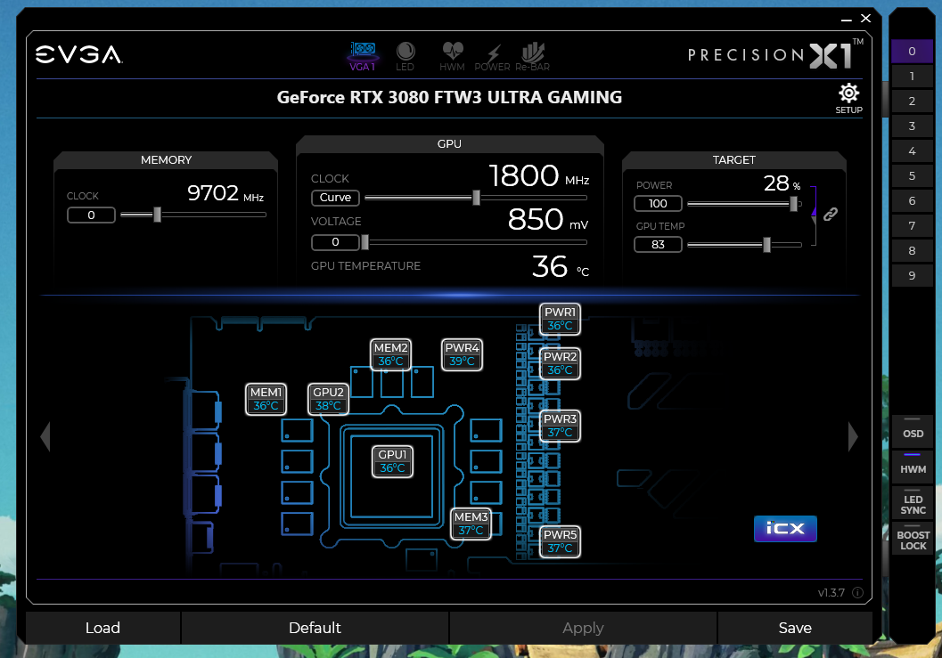Open the HWM heart monitor icon
The width and height of the screenshot is (942, 658).
452,56
